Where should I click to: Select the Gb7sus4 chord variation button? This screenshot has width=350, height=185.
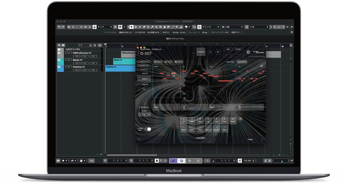point(216,129)
